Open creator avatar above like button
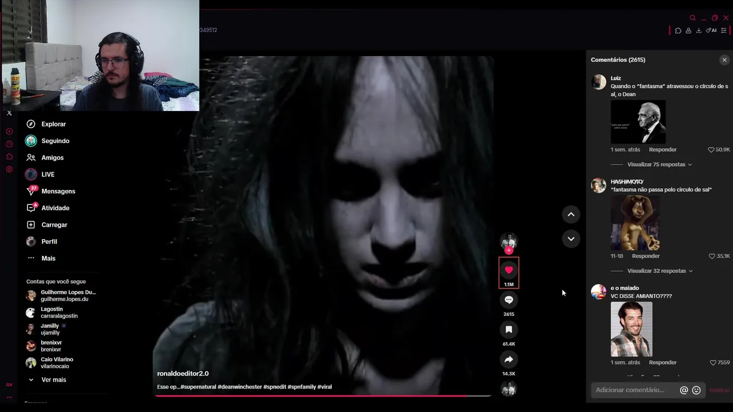 click(509, 240)
